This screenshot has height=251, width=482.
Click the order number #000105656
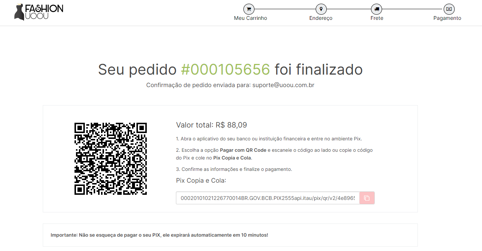pos(225,69)
